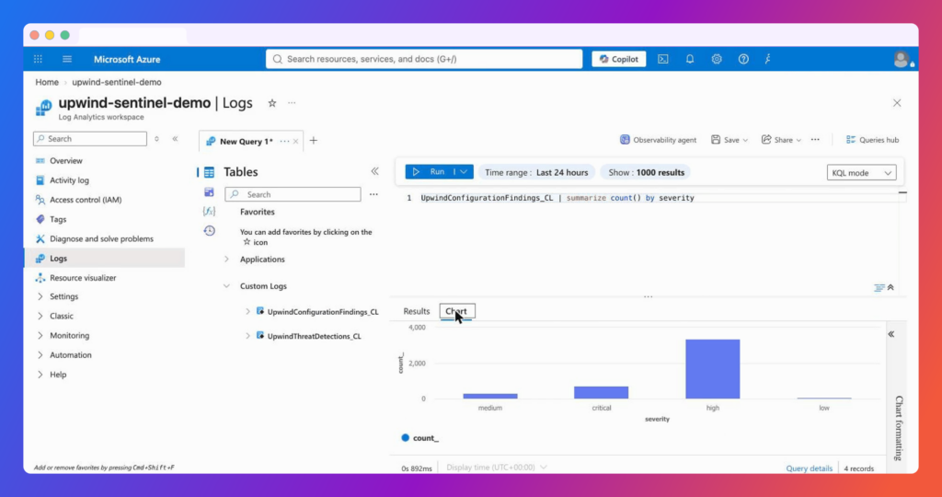The image size is (942, 497).
Task: Collapse the left navigation menu chevron
Action: tap(175, 139)
